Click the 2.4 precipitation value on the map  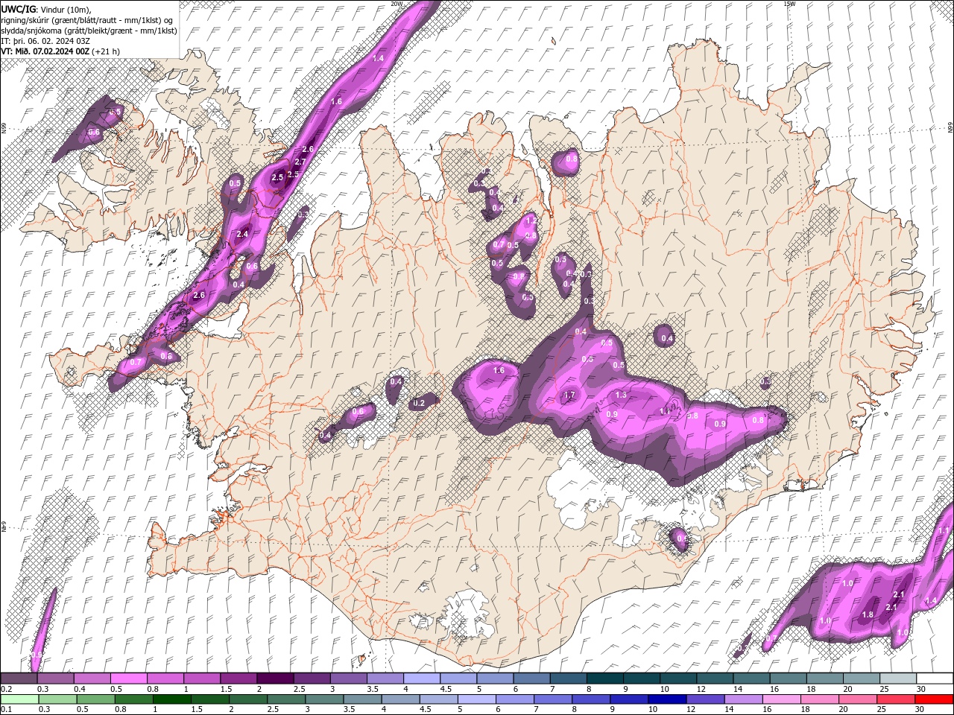[x=241, y=234]
